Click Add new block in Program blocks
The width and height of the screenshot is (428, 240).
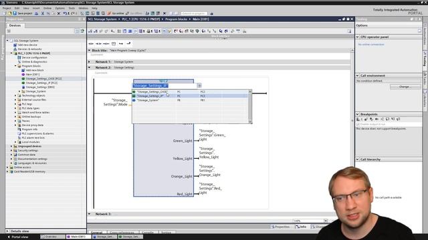(x=34, y=70)
